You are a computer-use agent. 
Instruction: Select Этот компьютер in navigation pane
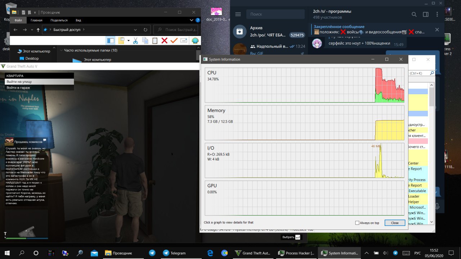point(34,51)
